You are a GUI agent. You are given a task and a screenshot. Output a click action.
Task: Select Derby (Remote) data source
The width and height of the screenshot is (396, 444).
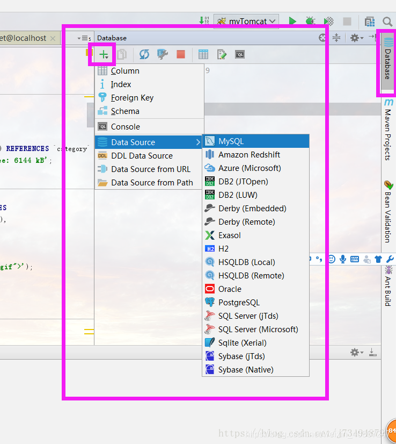[256, 222]
